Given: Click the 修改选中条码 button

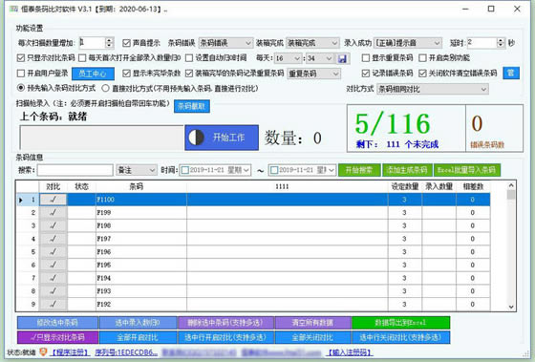Looking at the screenshot, I should pyautogui.click(x=57, y=323).
